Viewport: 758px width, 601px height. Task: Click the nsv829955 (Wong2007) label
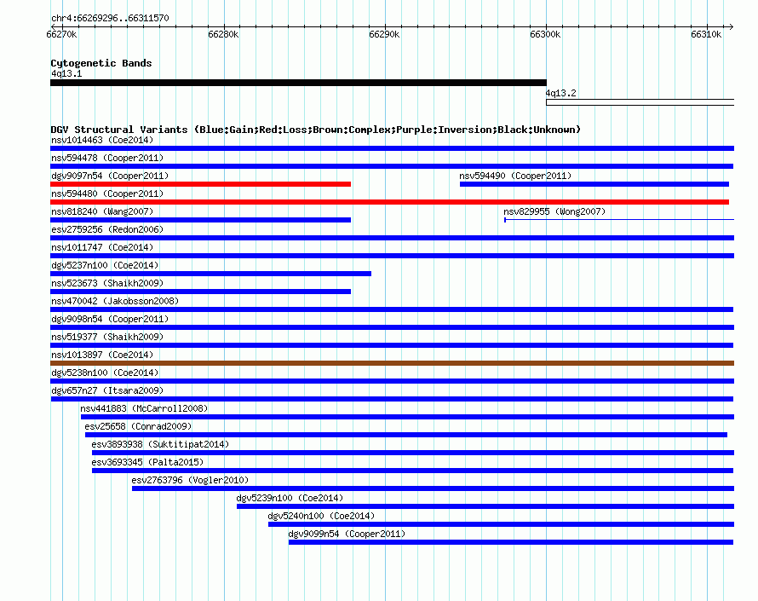pyautogui.click(x=554, y=211)
